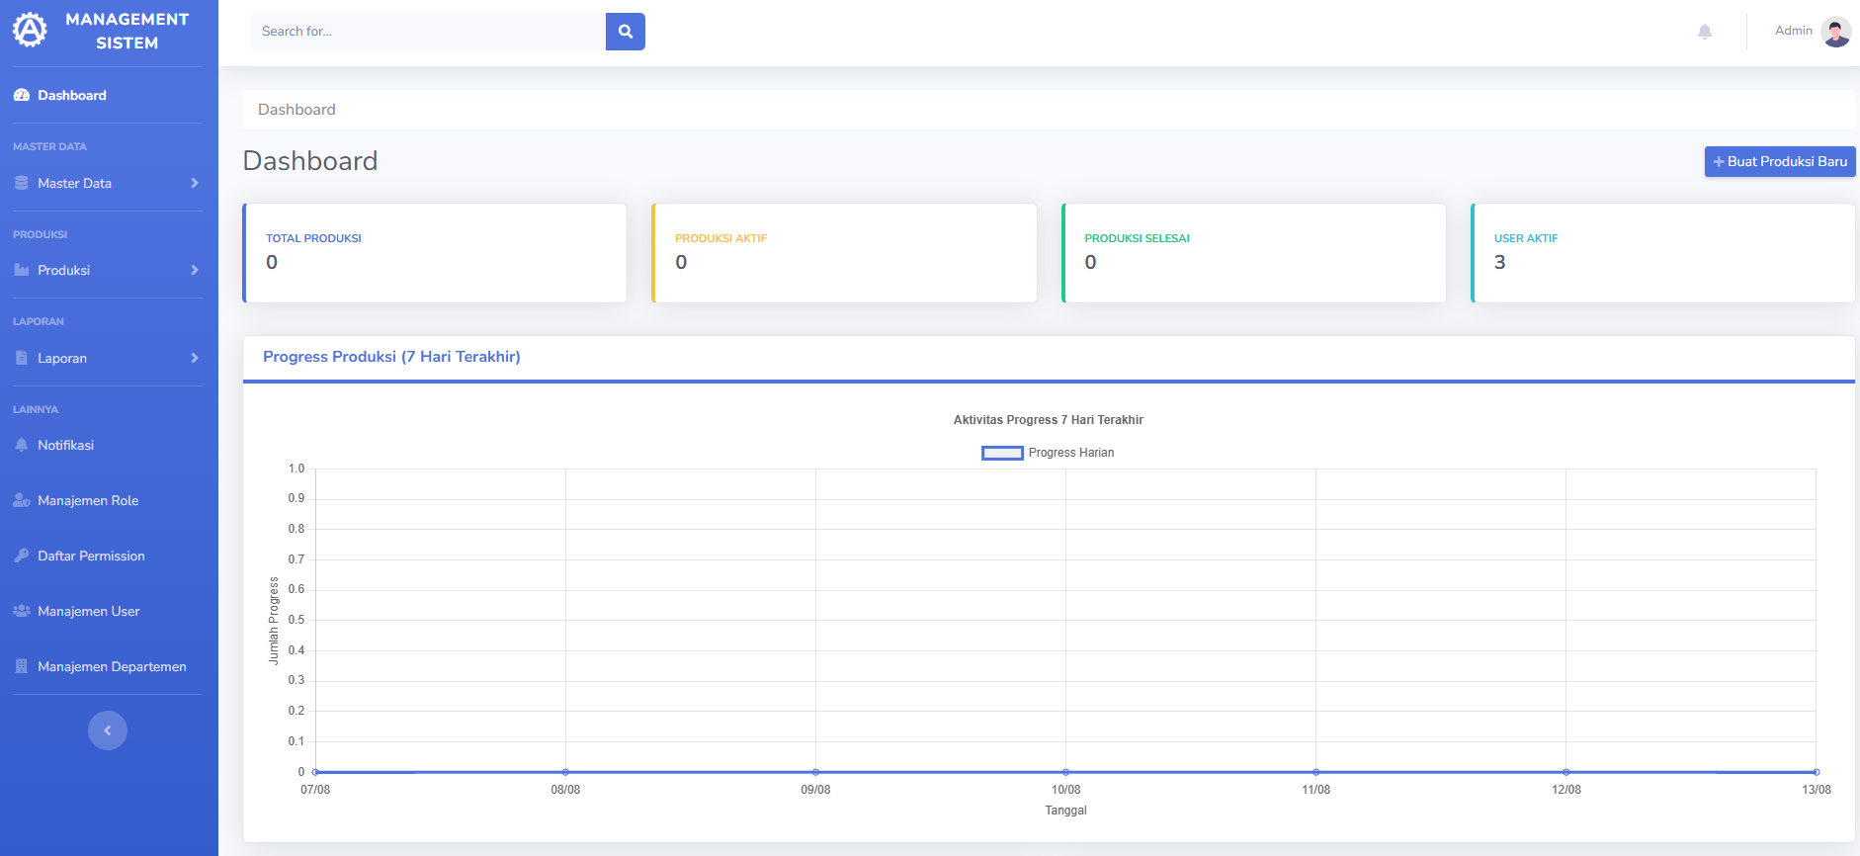Click the Manajemen Departemen building icon
Screen dimensions: 1860x856
click(x=22, y=667)
